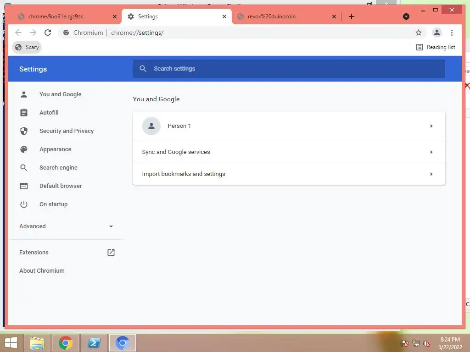Open Autofill settings section
Image resolution: width=470 pixels, height=352 pixels.
coord(49,113)
